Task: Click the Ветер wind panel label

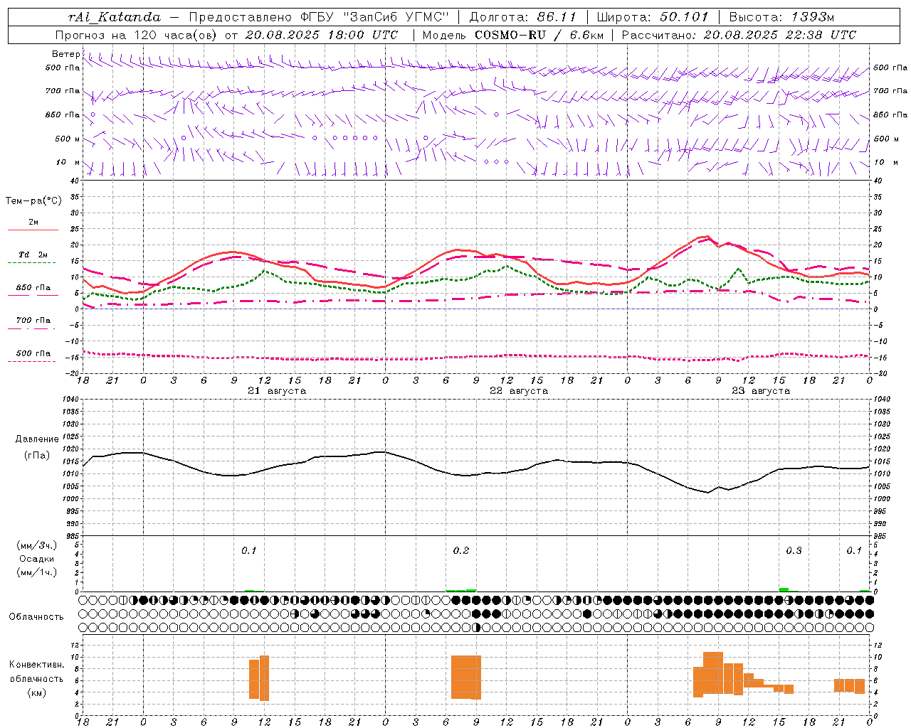Action: coord(65,54)
